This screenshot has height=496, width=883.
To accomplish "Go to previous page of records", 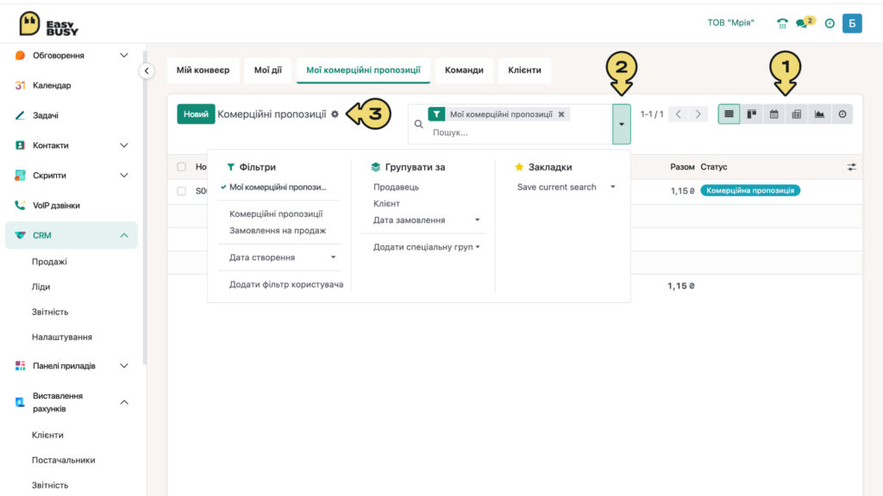I will coord(679,115).
